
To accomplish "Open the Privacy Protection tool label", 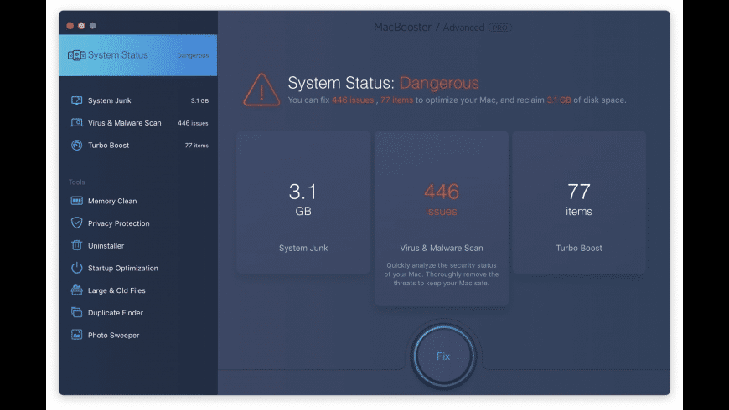I will click(x=118, y=223).
